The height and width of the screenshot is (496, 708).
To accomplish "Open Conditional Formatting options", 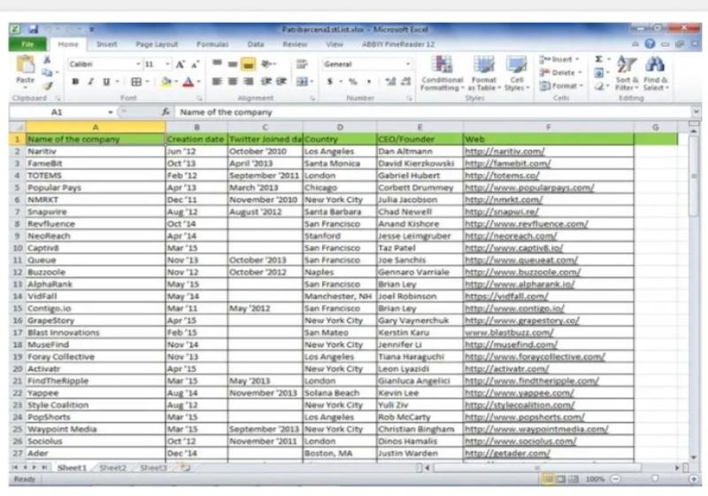I will pyautogui.click(x=442, y=71).
